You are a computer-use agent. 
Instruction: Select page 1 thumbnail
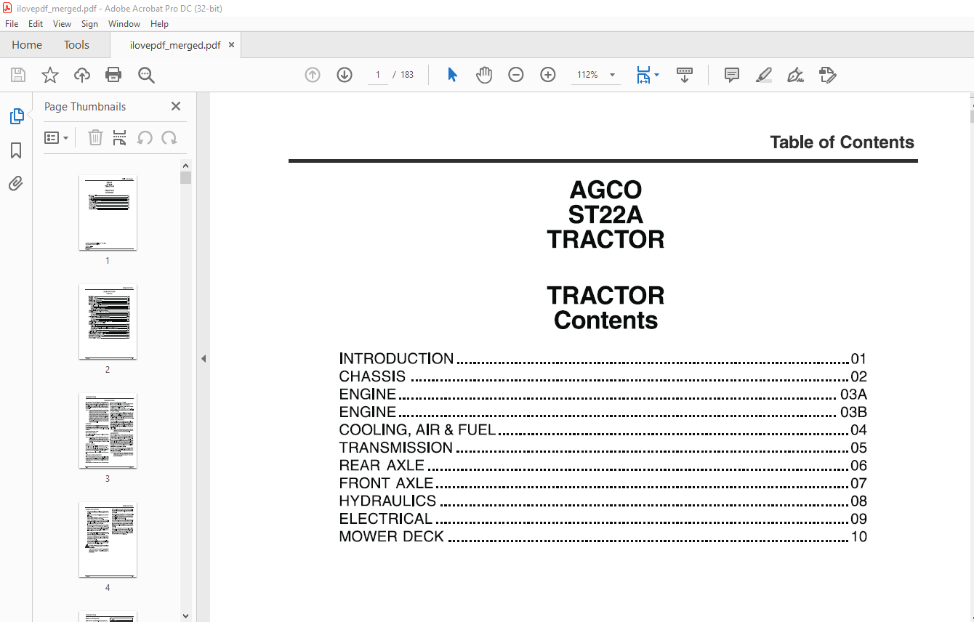click(108, 213)
